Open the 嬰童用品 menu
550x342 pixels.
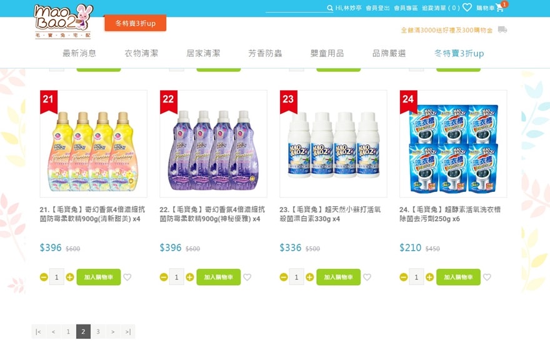point(327,53)
